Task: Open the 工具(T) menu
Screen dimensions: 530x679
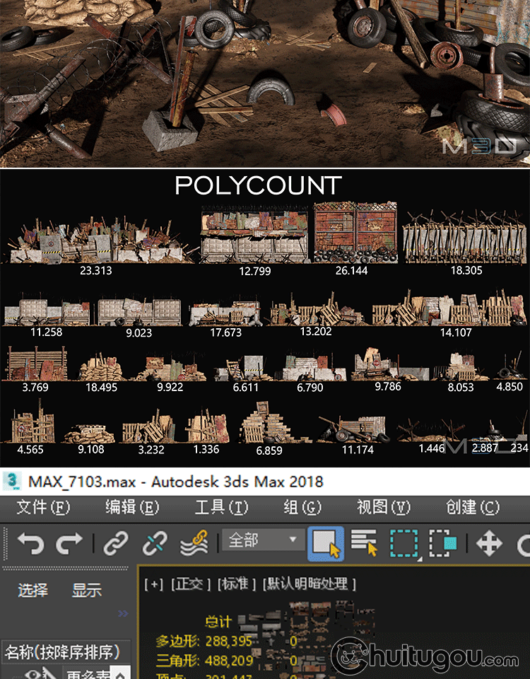Action: [221, 507]
